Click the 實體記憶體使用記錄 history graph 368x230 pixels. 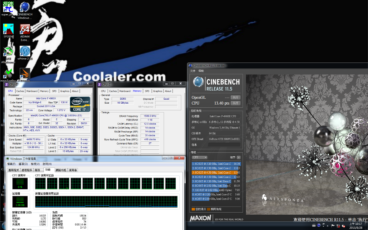coord(106,201)
